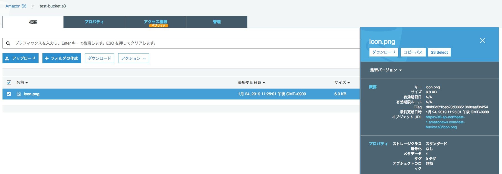Image resolution: width=502 pixels, height=174 pixels.
Task: Click icon.png file name in list
Action: coord(32,94)
